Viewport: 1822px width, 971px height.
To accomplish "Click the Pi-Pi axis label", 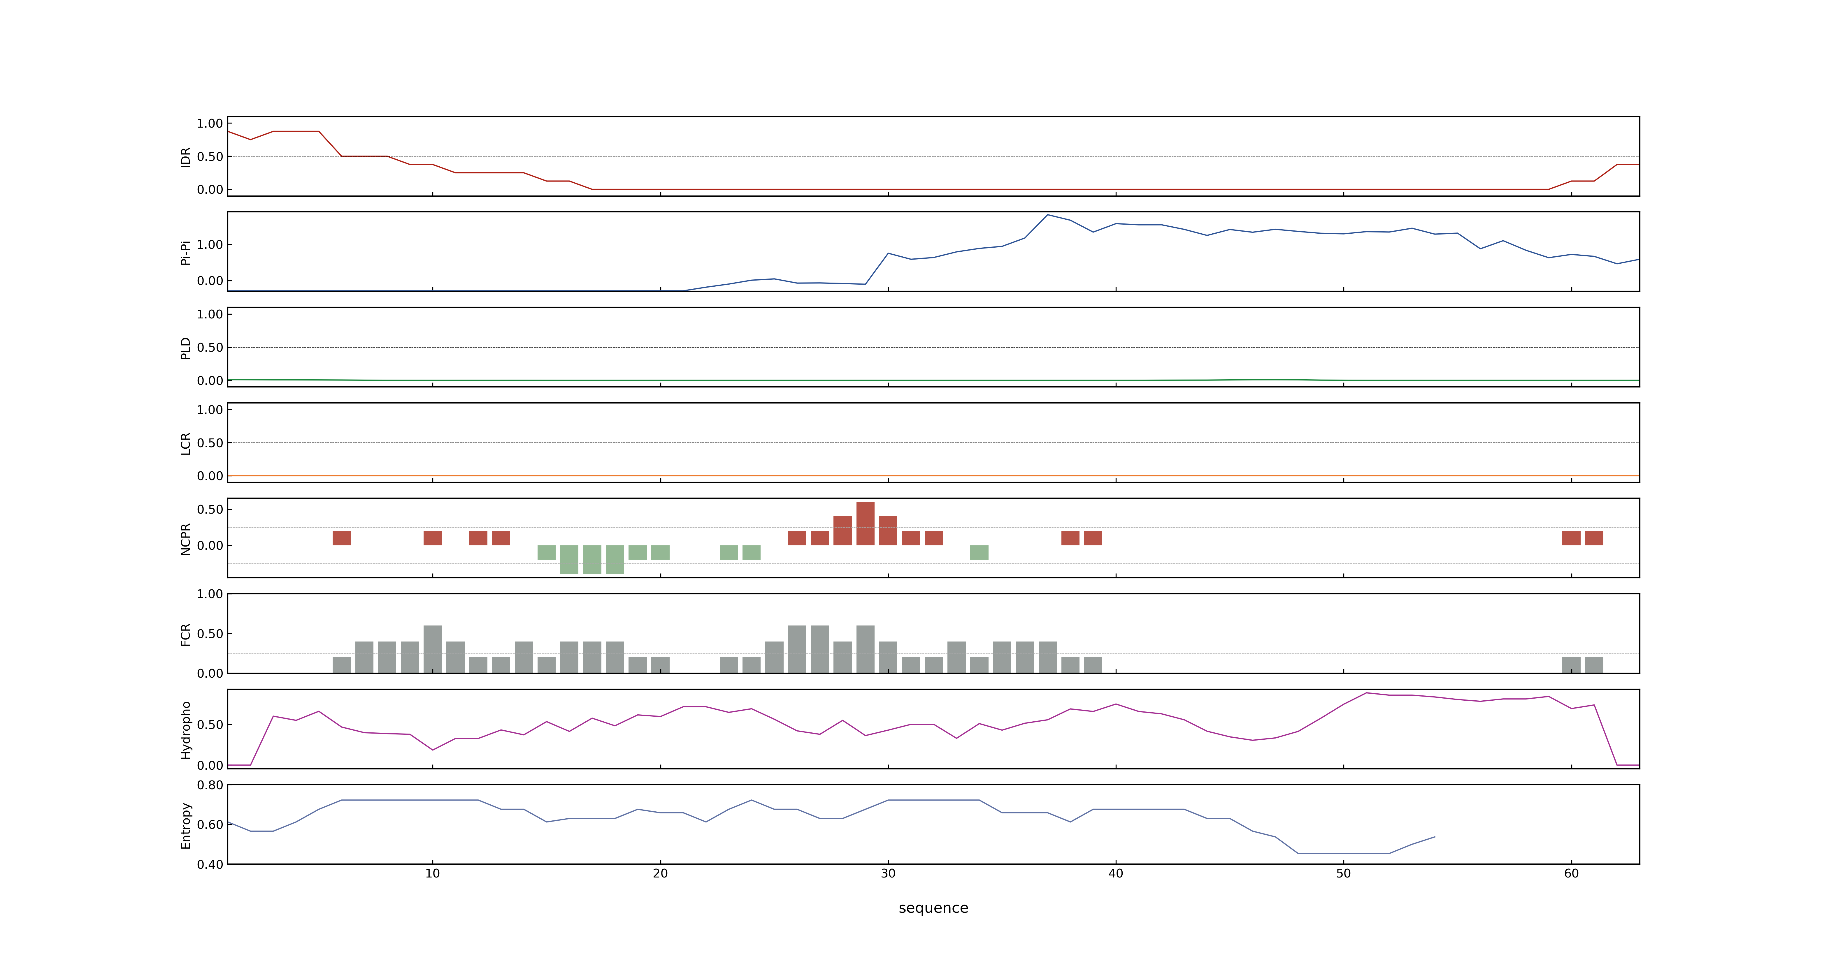I will pyautogui.click(x=186, y=252).
